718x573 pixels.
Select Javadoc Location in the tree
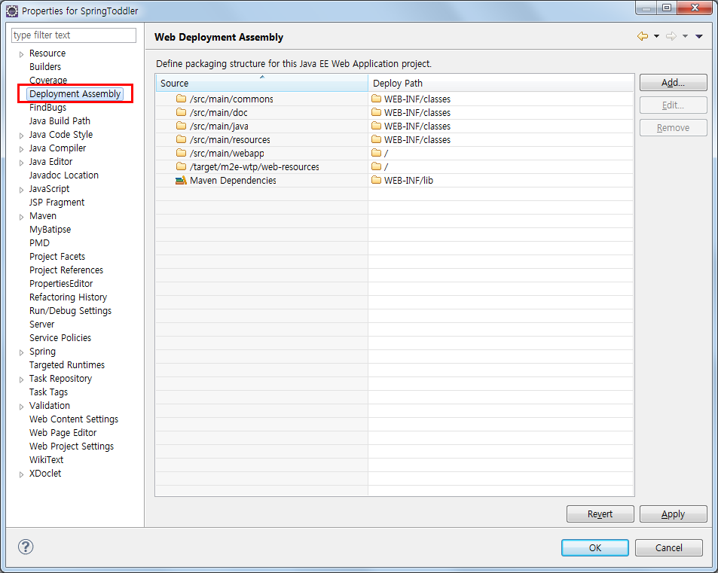tap(63, 175)
